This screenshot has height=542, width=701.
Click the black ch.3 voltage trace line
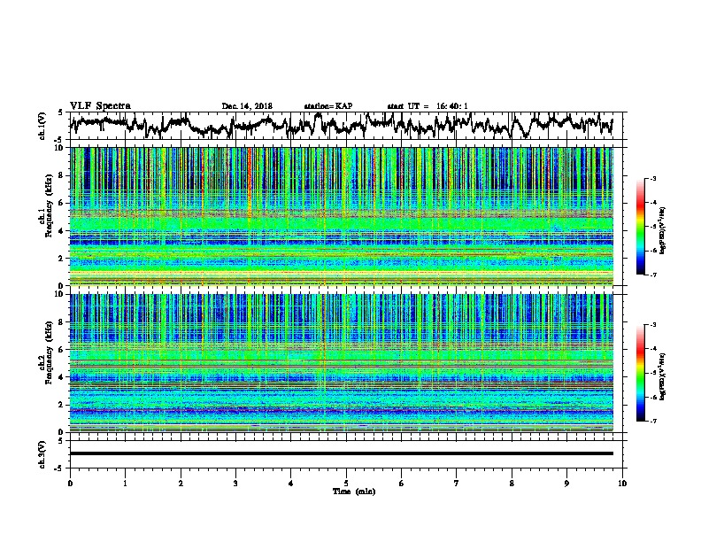click(342, 453)
